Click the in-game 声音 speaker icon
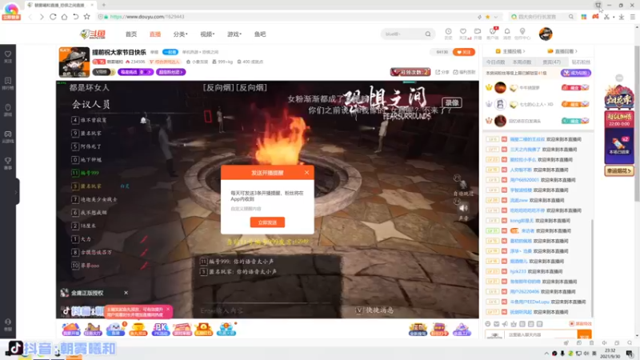This screenshot has width=640, height=360. [463, 208]
